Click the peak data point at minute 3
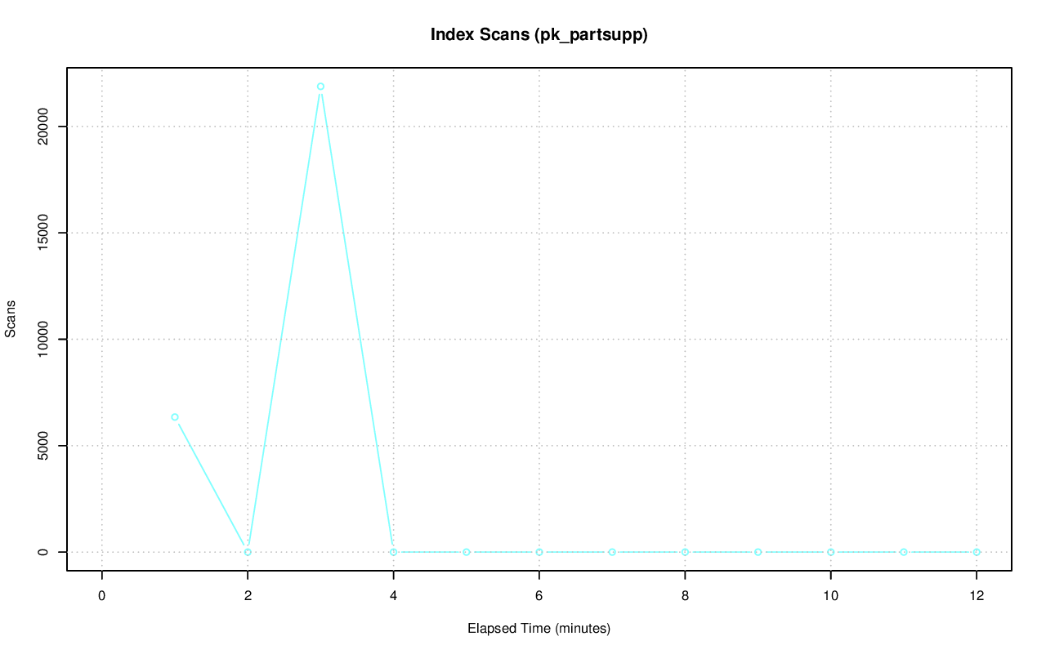This screenshot has width=1046, height=654. 320,87
